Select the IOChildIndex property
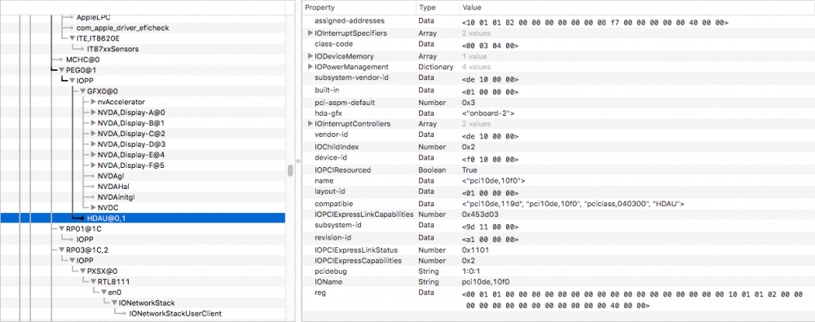 pos(559,147)
